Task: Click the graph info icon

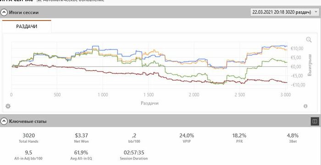Action: [305, 106]
